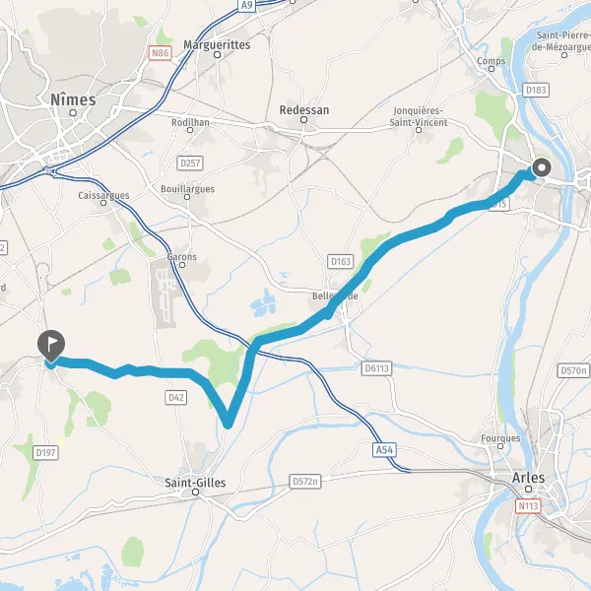
Task: Select the A54 motorway shield
Action: pos(384,450)
